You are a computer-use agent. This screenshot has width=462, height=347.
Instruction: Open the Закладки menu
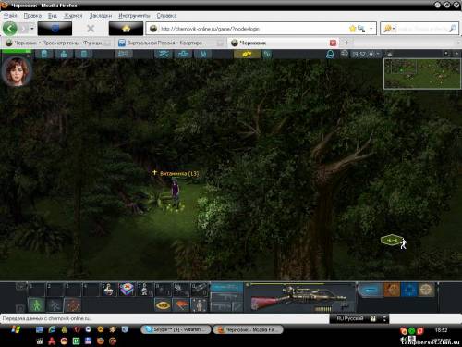(x=101, y=16)
